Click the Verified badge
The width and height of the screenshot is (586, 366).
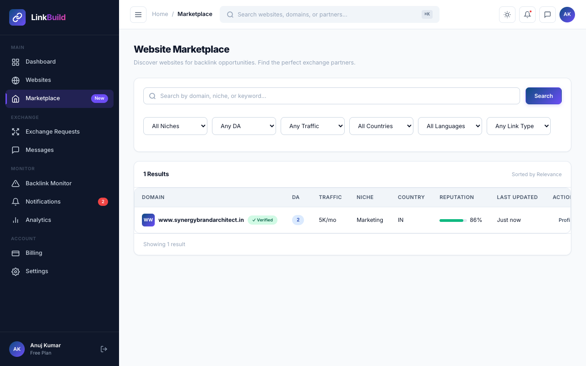click(x=262, y=220)
